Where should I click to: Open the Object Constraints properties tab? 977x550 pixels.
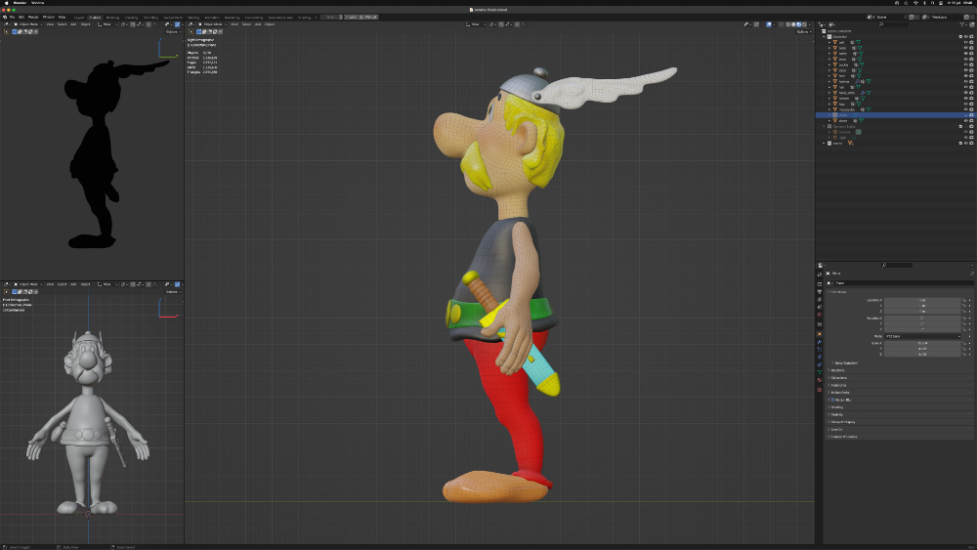click(x=820, y=364)
